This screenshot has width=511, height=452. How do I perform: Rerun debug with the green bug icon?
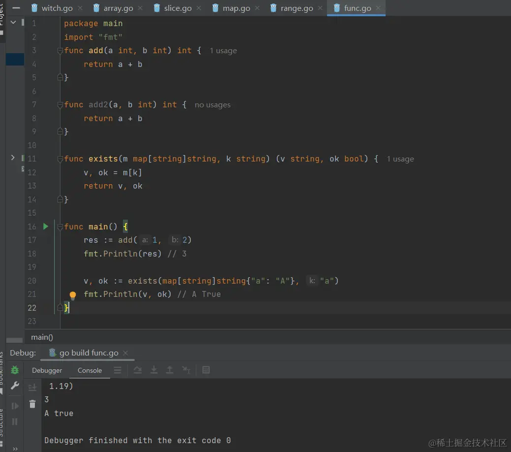tap(15, 370)
